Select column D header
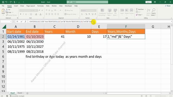Image resolution: width=173 pixels, height=97 pixels. [x=78, y=27]
